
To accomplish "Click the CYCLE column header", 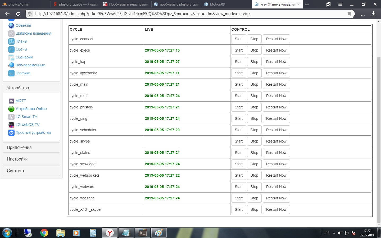I will 76,29.
